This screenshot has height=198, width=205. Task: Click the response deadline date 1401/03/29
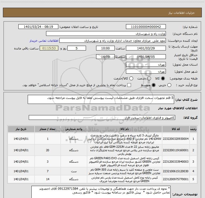point(146,48)
